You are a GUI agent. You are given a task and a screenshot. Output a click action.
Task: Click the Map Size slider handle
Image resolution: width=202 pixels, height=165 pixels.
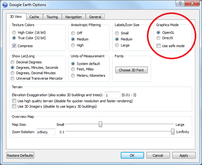(x=100, y=124)
